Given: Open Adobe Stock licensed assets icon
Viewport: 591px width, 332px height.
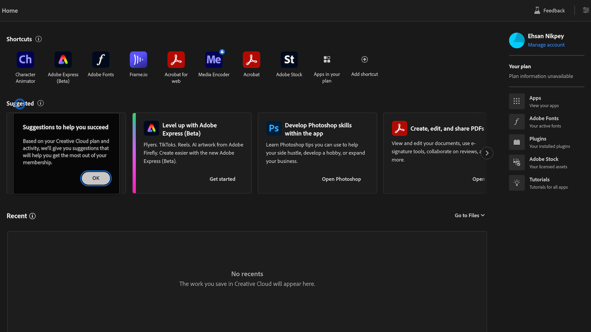Looking at the screenshot, I should [517, 162].
